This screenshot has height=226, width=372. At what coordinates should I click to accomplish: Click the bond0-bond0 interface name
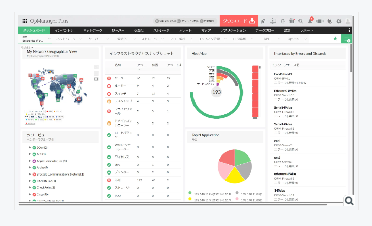(x=283, y=74)
